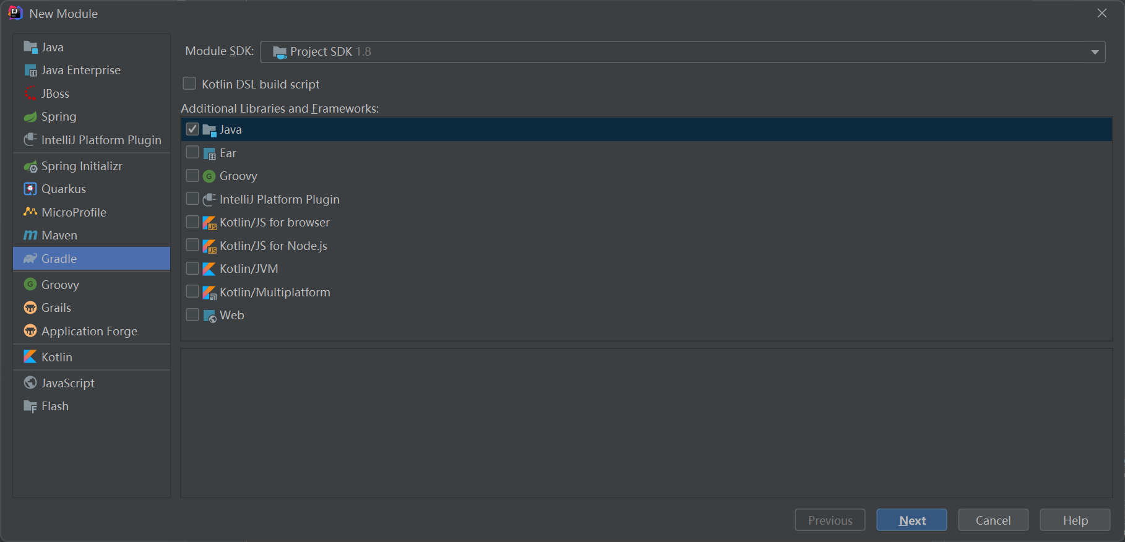Click the Spring leaf icon
The image size is (1125, 542).
[30, 117]
